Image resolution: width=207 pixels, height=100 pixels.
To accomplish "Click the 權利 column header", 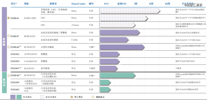I will [91, 4].
